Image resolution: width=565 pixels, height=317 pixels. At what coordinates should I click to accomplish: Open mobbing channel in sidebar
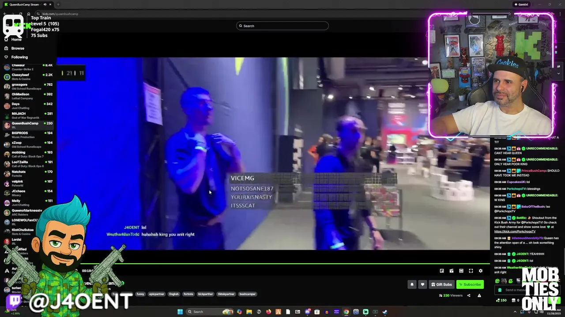(x=28, y=154)
